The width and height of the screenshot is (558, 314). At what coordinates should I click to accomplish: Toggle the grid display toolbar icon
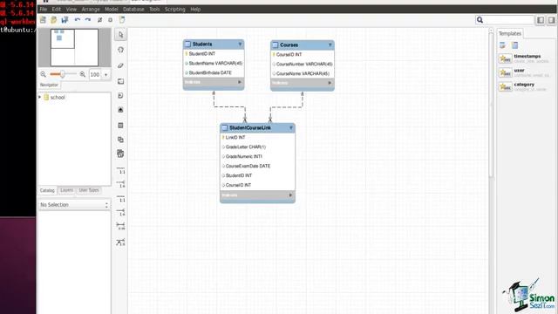(99, 20)
